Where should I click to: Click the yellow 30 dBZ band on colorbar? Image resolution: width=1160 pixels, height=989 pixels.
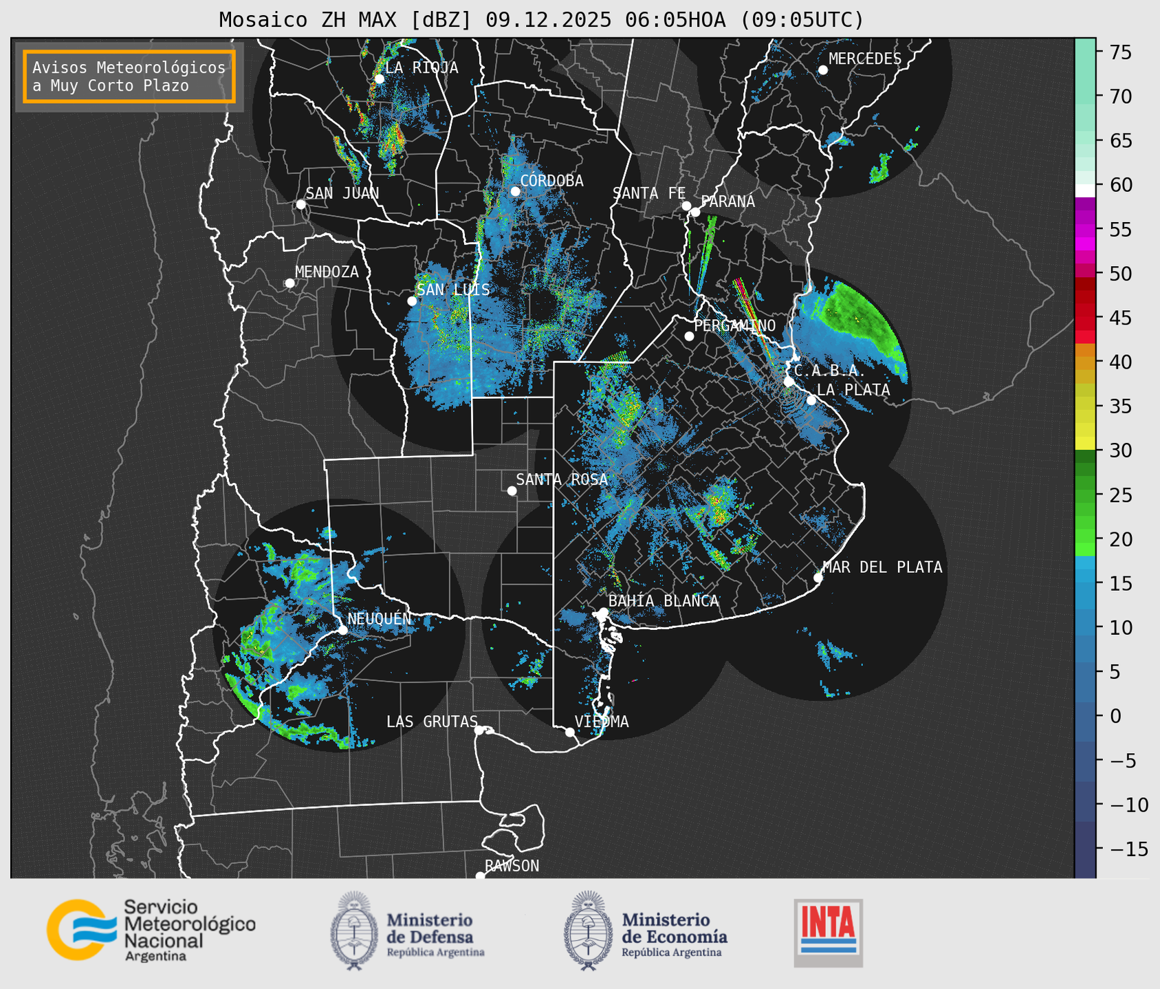(x=1085, y=444)
